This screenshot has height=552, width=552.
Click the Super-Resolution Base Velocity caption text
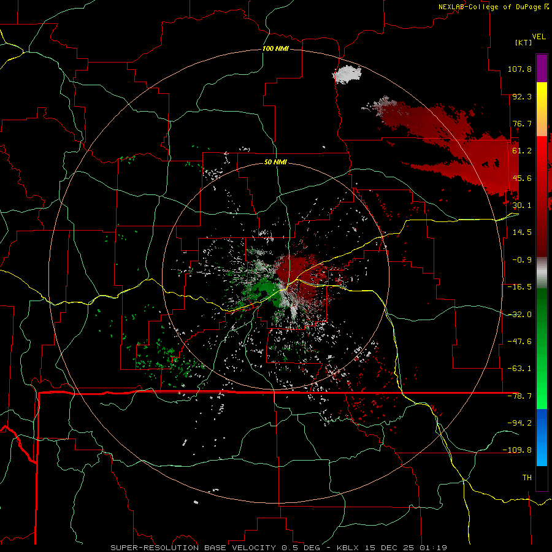click(279, 548)
